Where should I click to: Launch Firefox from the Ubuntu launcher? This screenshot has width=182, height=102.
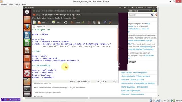click(x=27, y=27)
